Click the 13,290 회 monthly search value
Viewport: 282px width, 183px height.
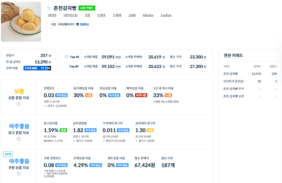point(43,62)
